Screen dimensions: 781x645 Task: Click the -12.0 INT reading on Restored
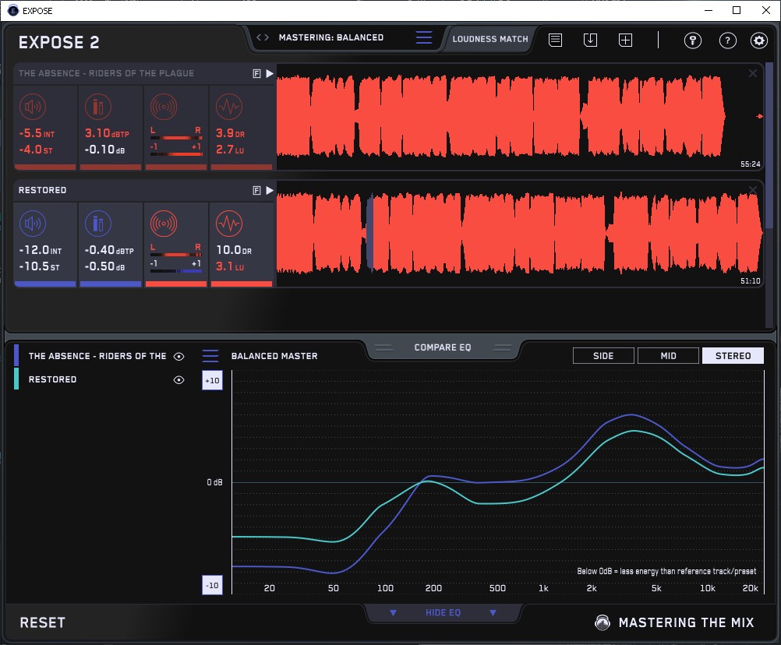(x=41, y=250)
